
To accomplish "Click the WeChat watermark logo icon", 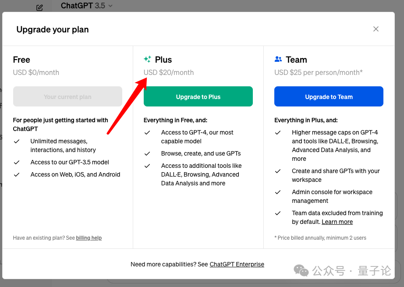I will pyautogui.click(x=301, y=270).
